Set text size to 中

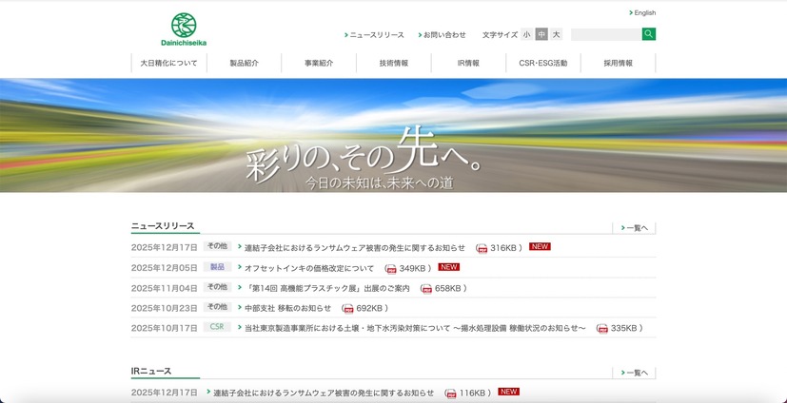pyautogui.click(x=541, y=34)
